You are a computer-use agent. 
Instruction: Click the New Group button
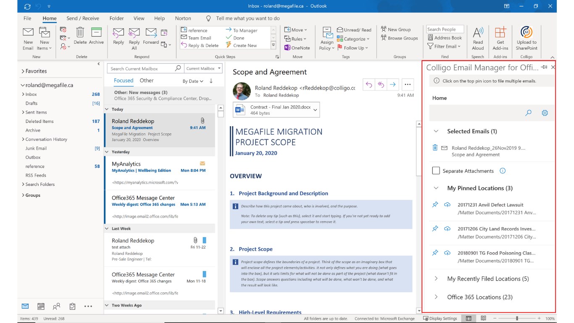[395, 29]
